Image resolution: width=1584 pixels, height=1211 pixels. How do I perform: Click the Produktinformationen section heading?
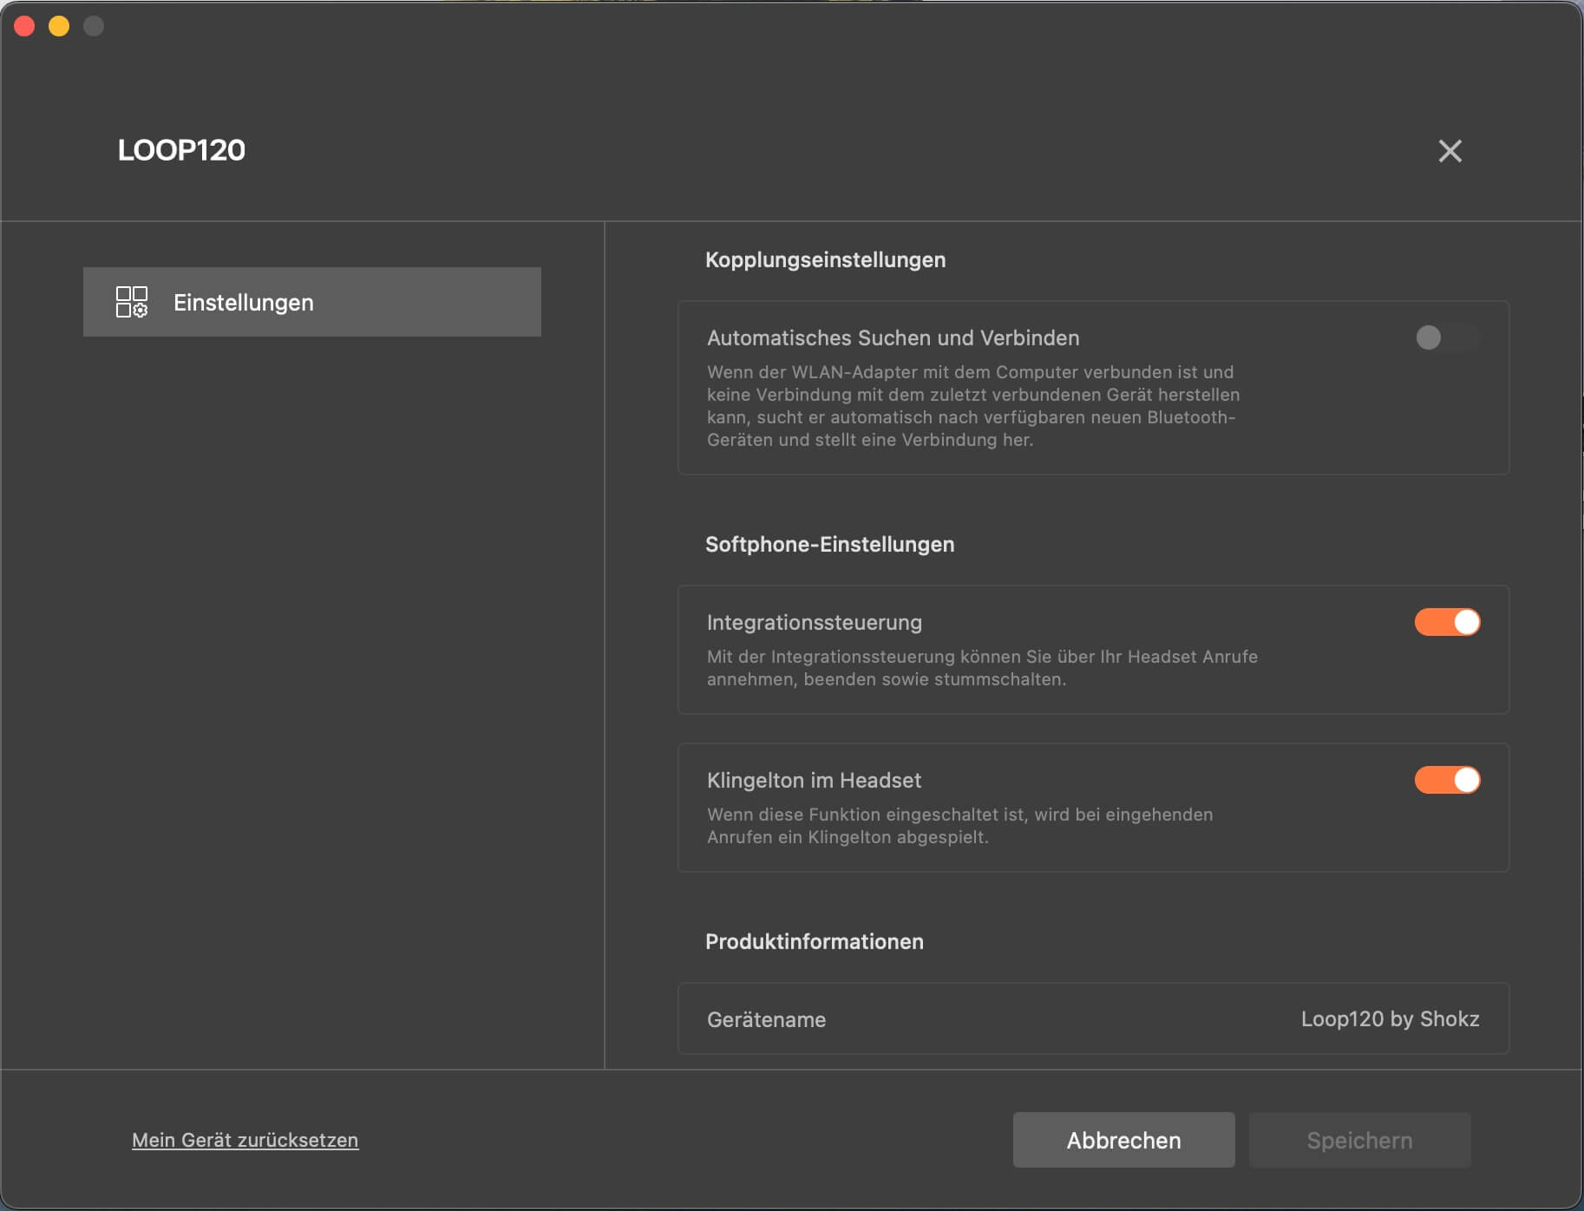[814, 941]
